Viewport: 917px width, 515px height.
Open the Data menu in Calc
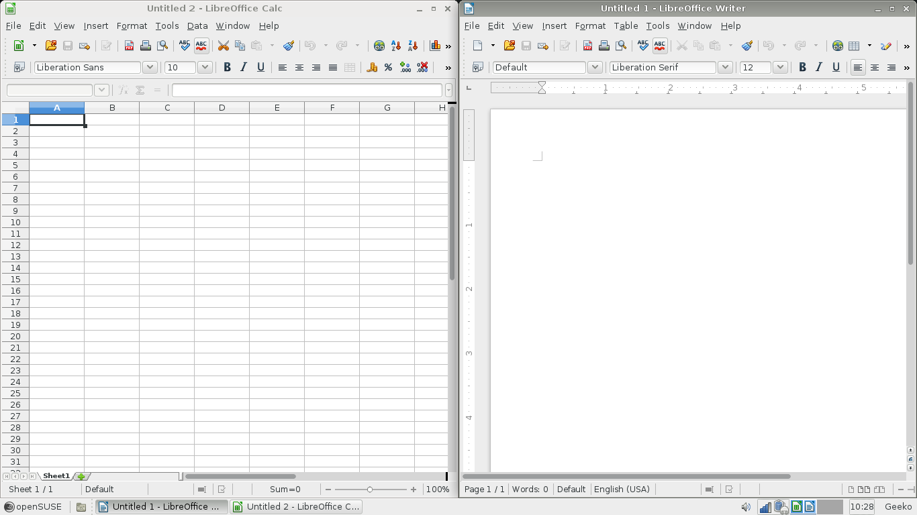click(x=197, y=25)
